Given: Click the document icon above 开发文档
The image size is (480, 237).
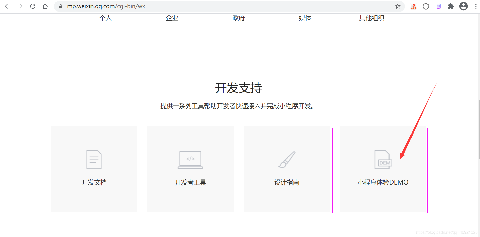Looking at the screenshot, I should 94,160.
